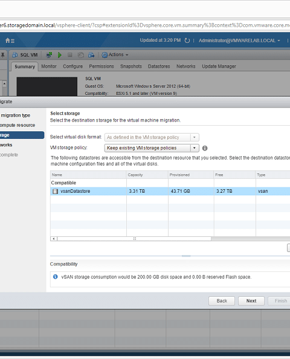This screenshot has height=359, width=290.
Task: Click the browser address bar URL
Action: click(145, 25)
